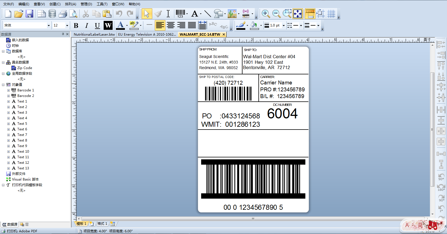Select the text object A tool
Image resolution: width=447 pixels, height=234 pixels.
[195, 14]
